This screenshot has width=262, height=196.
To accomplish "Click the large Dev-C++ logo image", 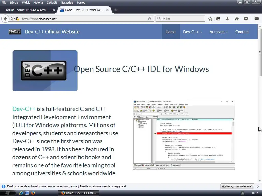I will [45, 71].
